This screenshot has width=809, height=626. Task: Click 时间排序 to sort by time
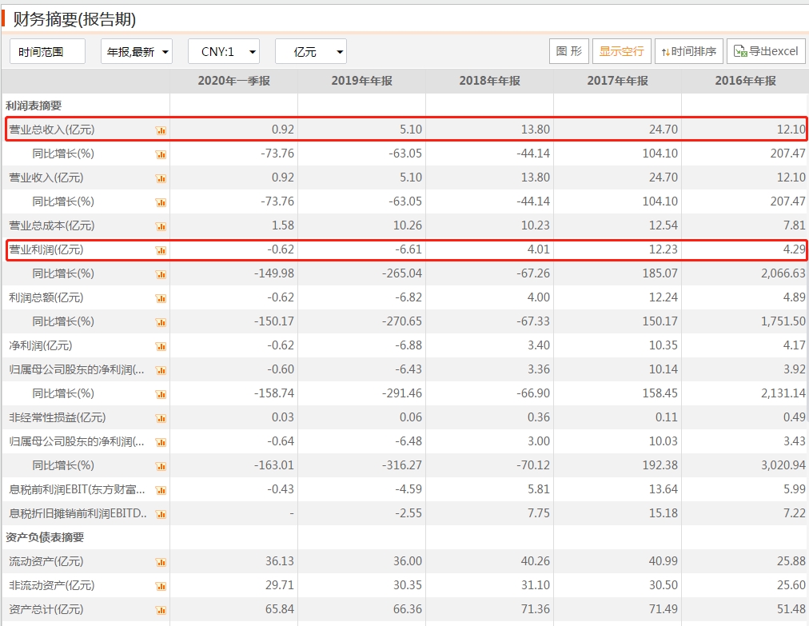coord(689,51)
